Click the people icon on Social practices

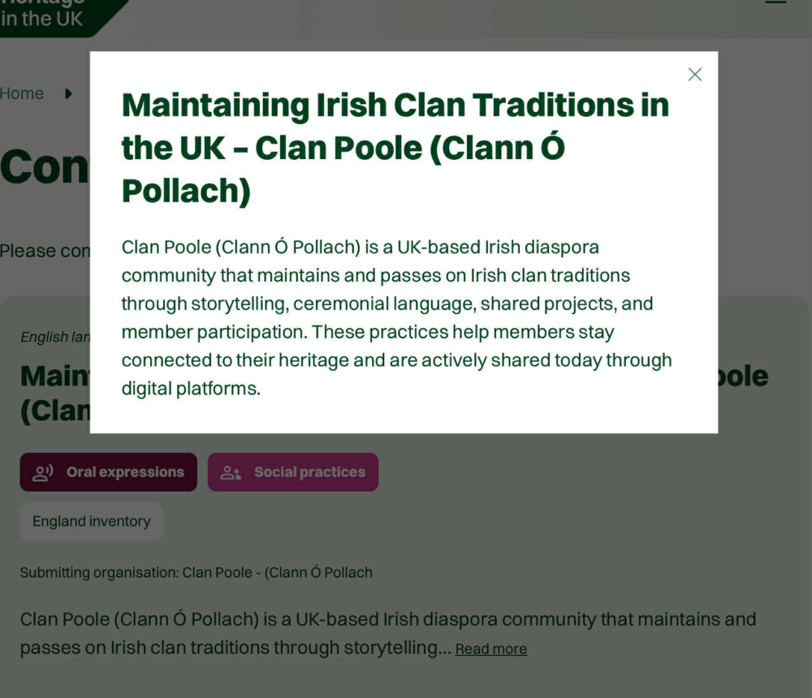pyautogui.click(x=231, y=472)
